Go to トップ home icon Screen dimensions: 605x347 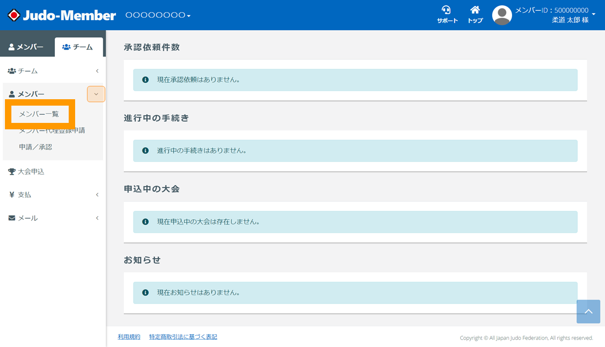[475, 15]
